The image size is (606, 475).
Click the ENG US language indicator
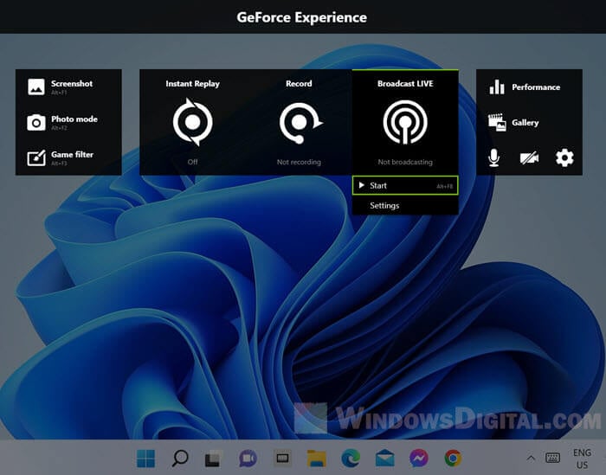click(582, 459)
